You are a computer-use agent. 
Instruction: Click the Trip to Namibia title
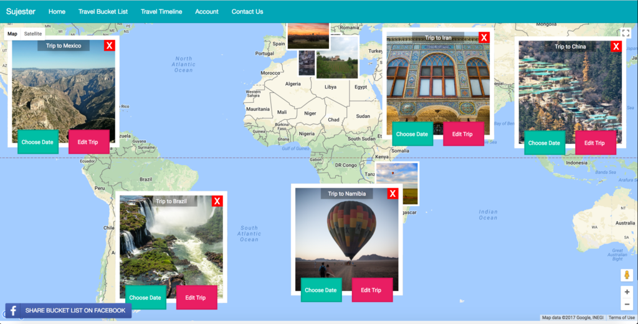[x=347, y=194]
